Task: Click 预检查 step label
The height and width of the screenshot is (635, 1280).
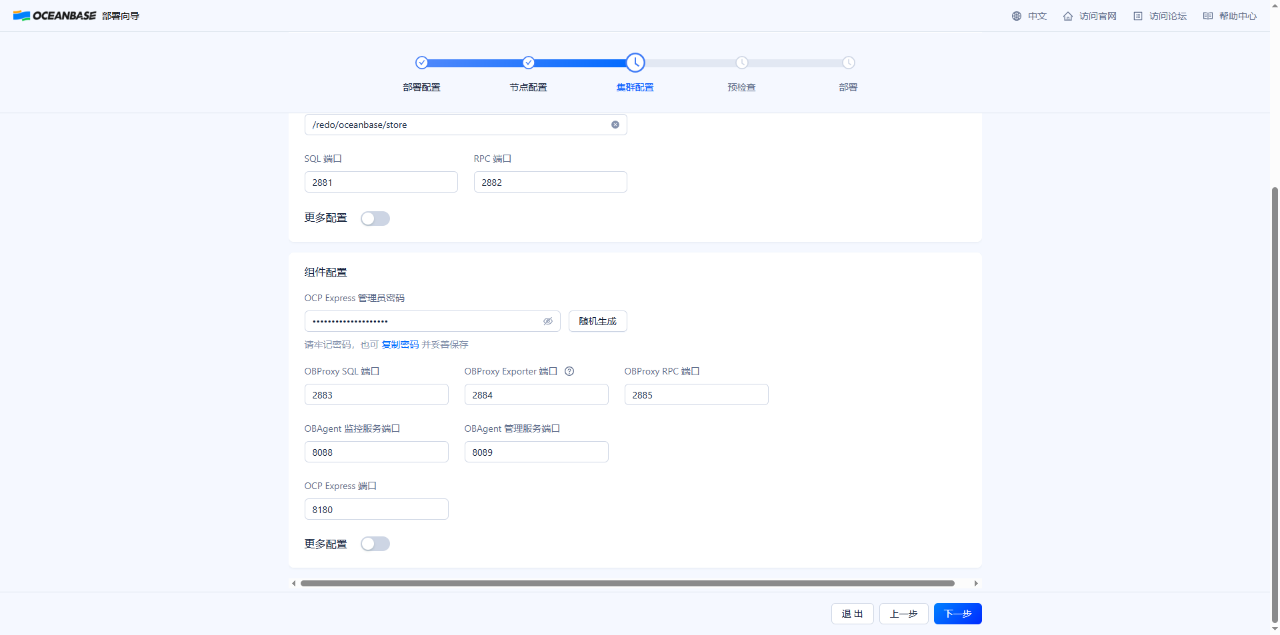Action: 742,87
